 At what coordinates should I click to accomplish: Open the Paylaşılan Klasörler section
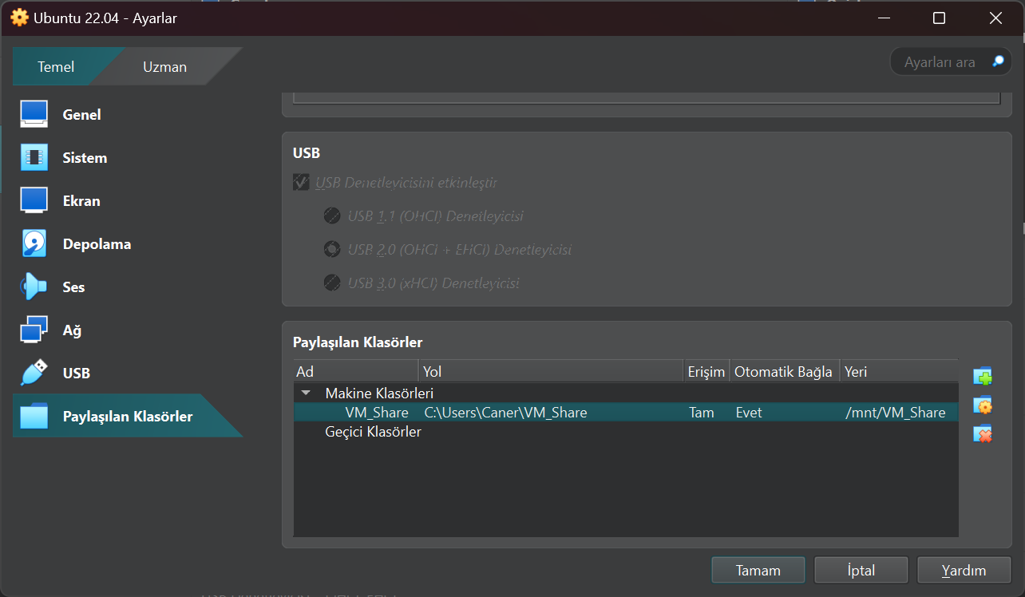point(128,417)
